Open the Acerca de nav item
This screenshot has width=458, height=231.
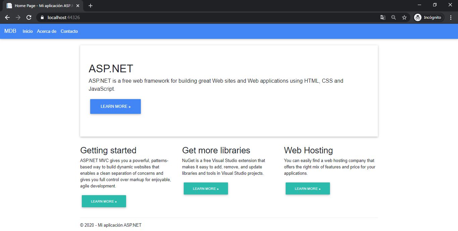(47, 31)
